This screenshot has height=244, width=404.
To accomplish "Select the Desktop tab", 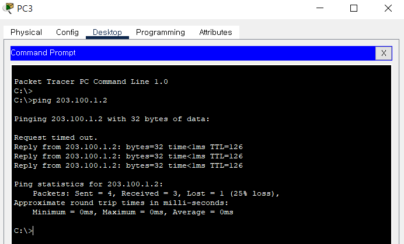I will tap(107, 33).
